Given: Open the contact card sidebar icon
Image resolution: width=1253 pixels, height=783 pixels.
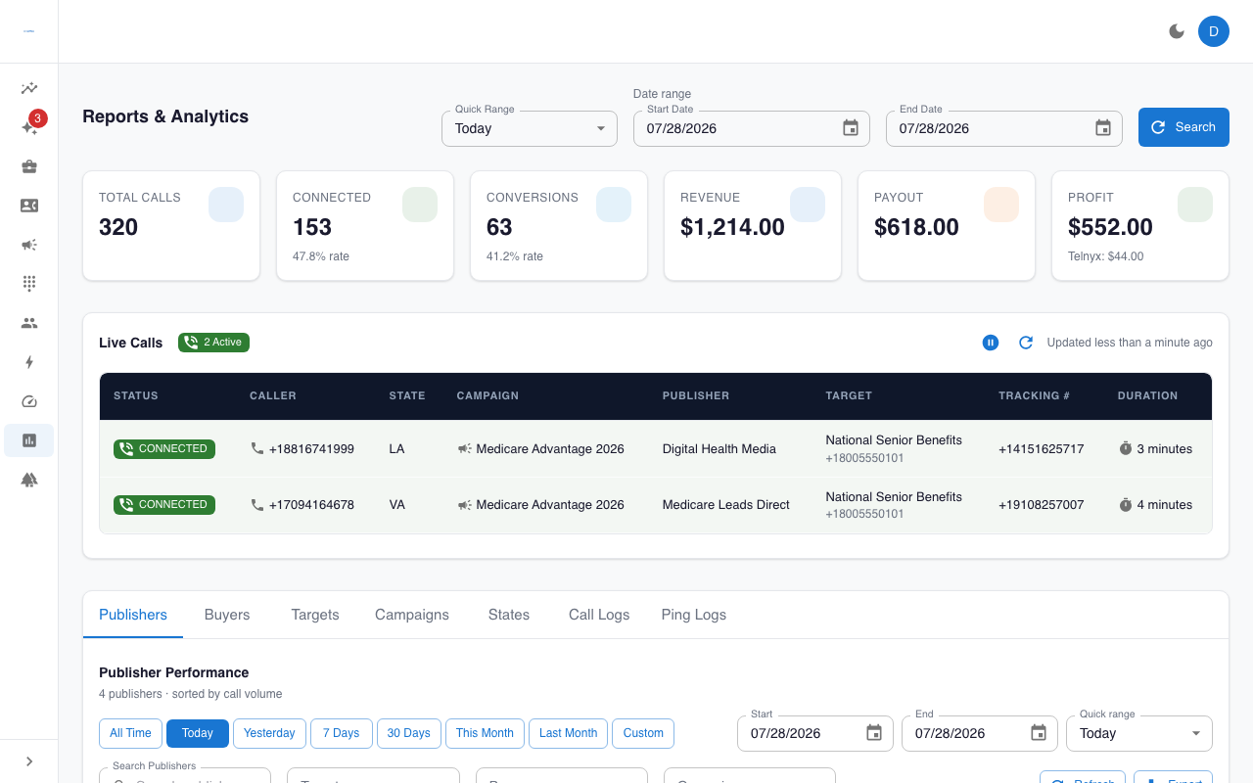Looking at the screenshot, I should click(x=29, y=206).
